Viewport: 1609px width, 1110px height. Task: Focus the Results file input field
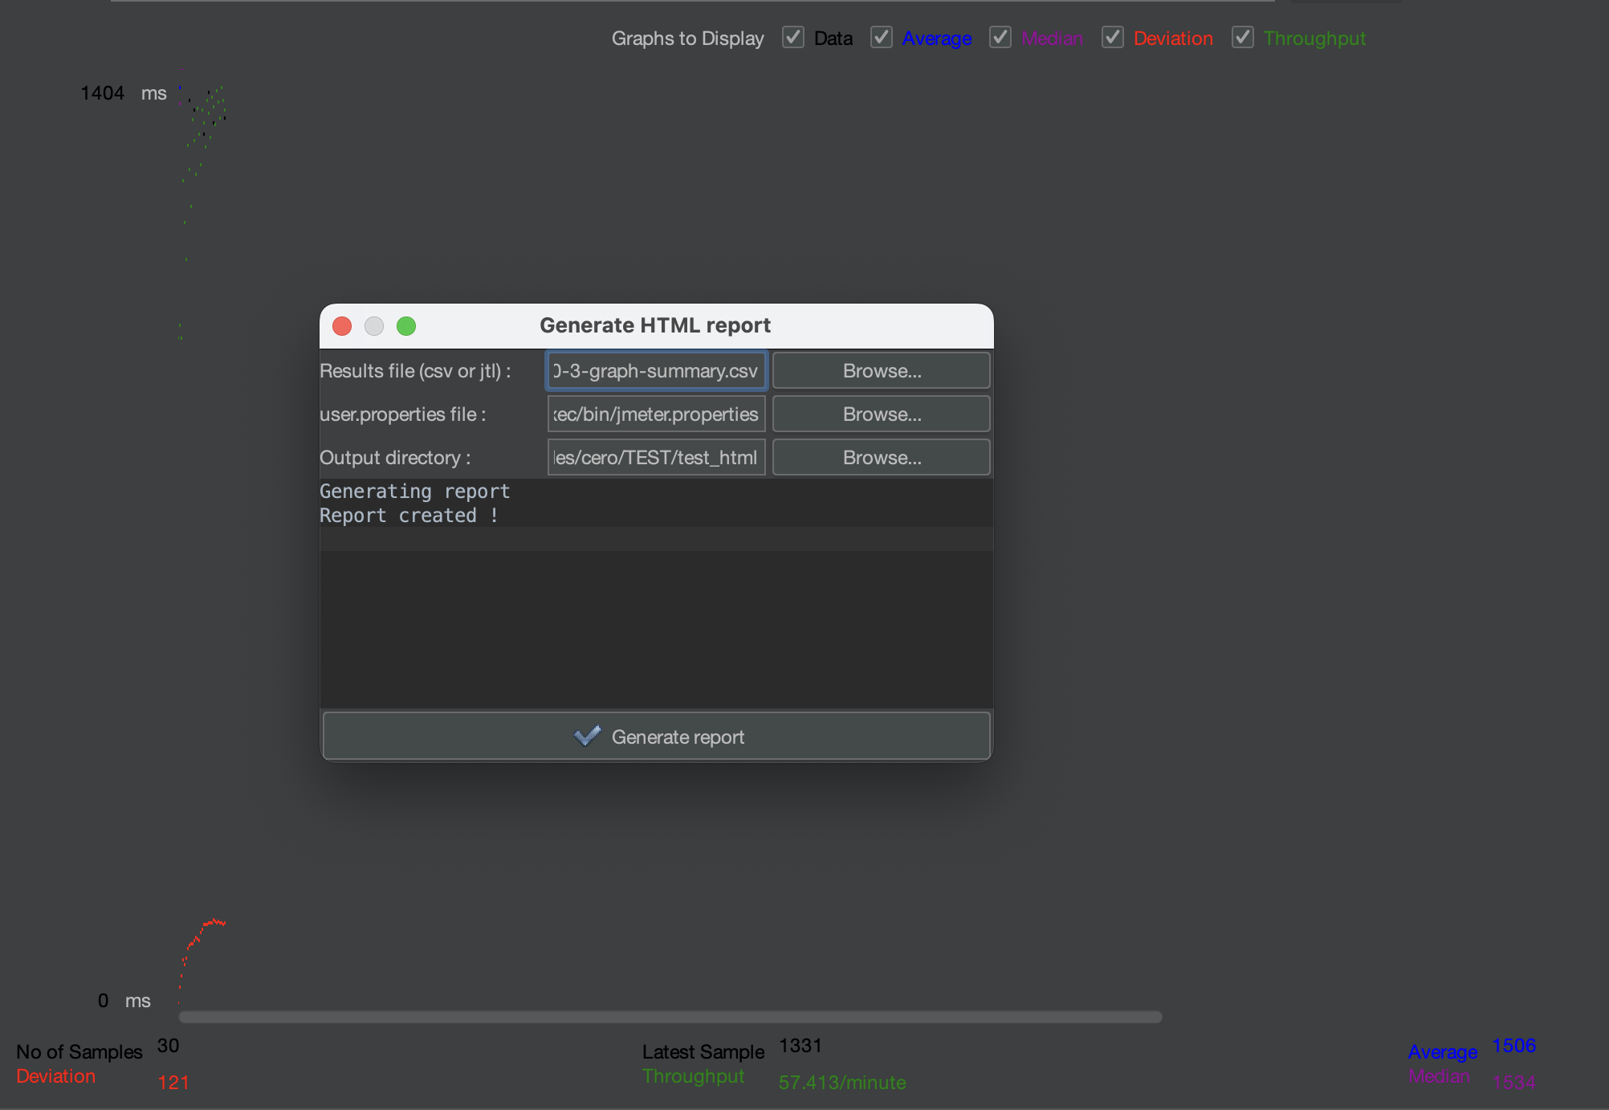pyautogui.click(x=656, y=371)
